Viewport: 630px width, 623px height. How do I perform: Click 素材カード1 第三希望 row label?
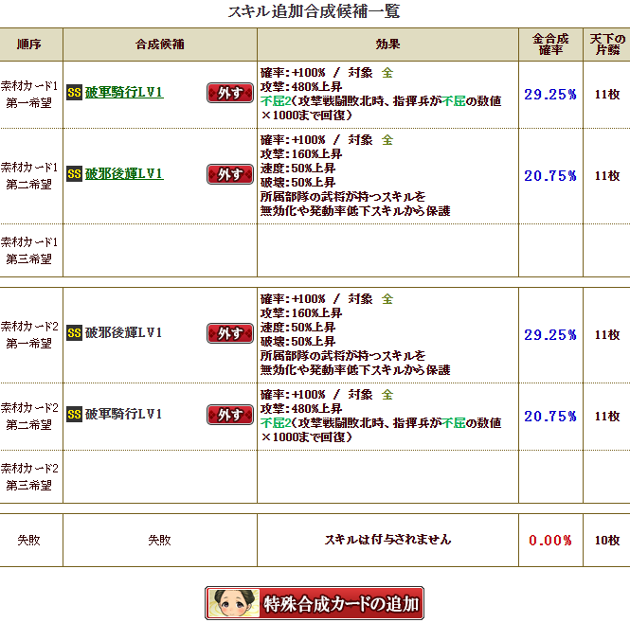coord(29,250)
